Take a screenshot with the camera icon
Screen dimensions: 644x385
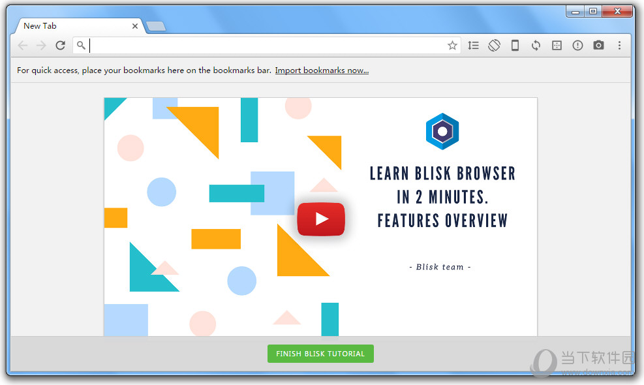[598, 45]
